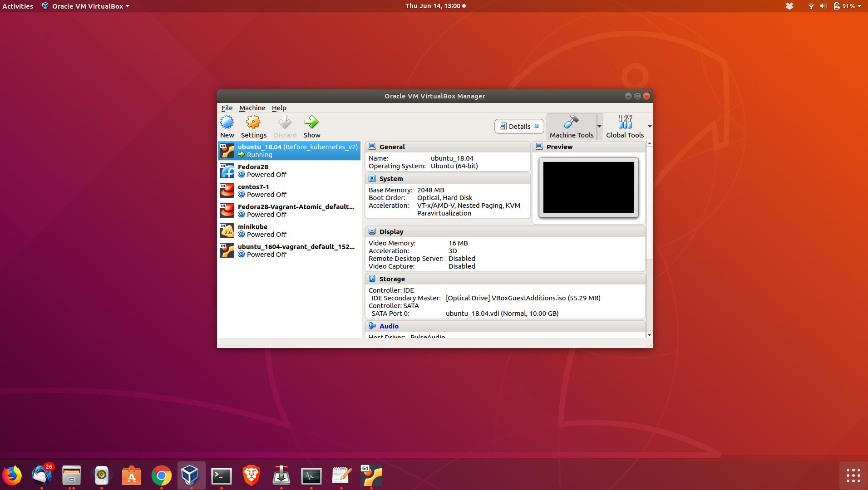The height and width of the screenshot is (490, 868).
Task: Click the System section heading
Action: click(391, 178)
